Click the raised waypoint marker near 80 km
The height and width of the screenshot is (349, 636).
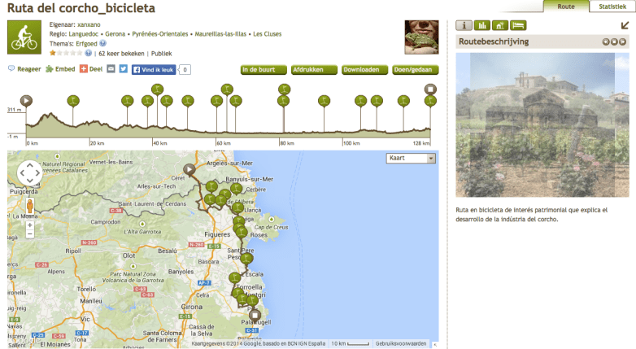[285, 89]
